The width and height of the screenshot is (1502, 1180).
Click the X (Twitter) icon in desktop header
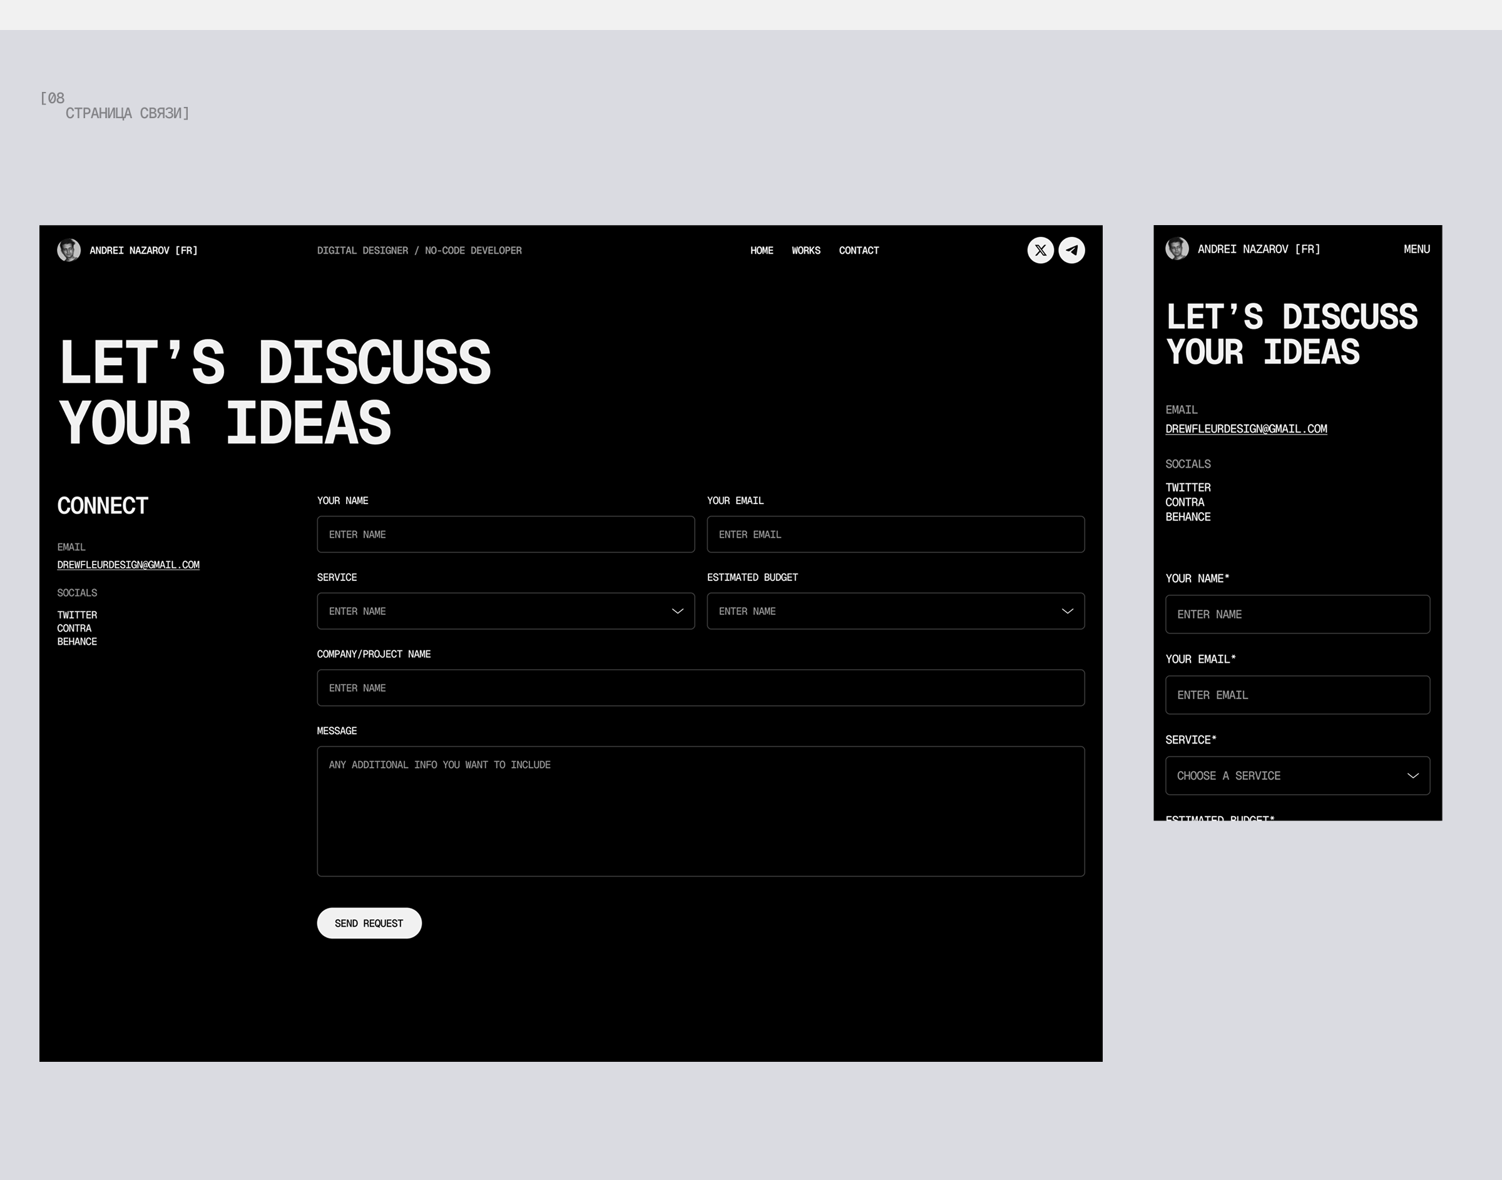[x=1040, y=250]
